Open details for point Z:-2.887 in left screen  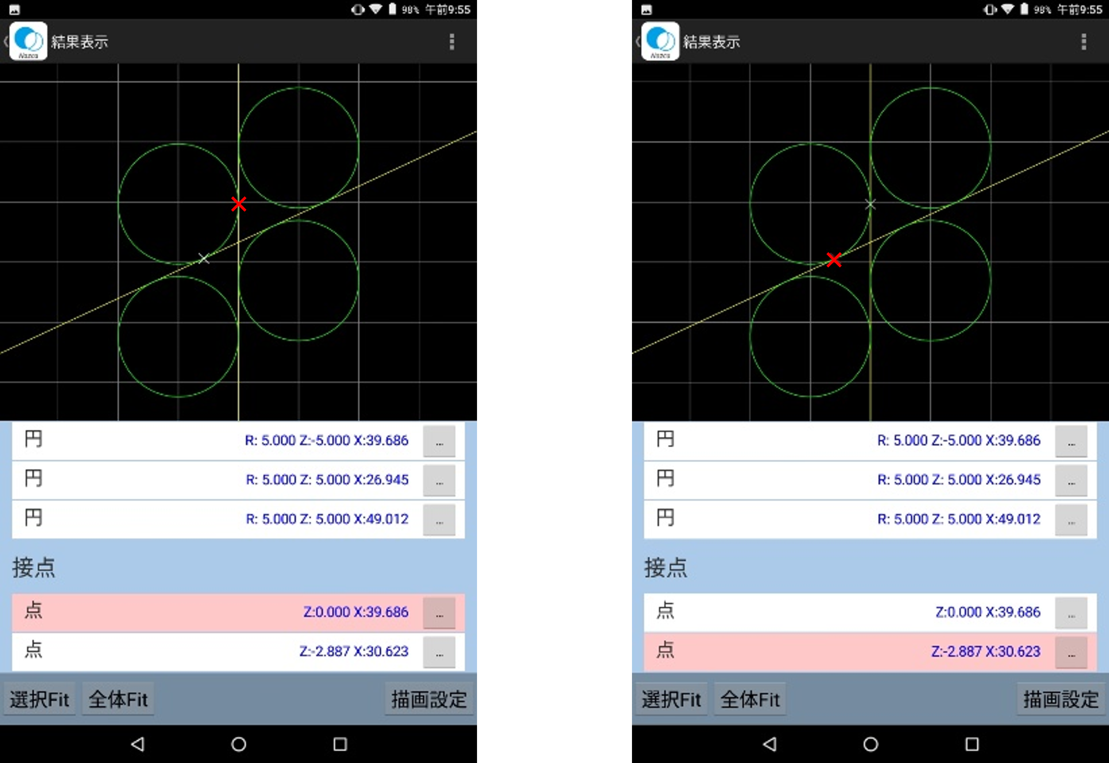(x=439, y=652)
